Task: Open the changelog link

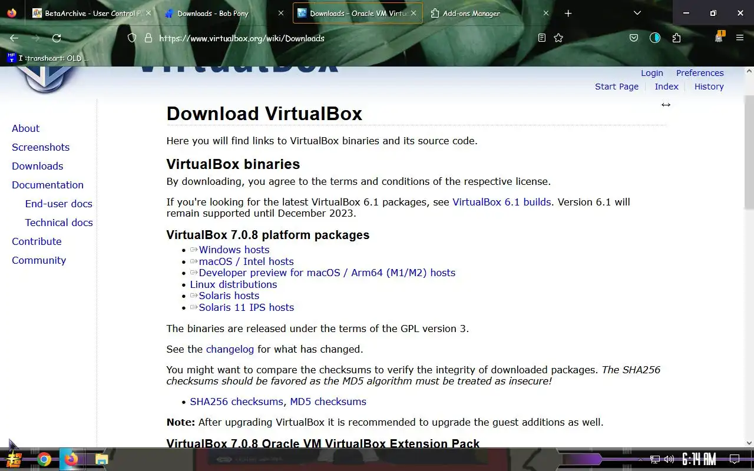Action: point(230,349)
